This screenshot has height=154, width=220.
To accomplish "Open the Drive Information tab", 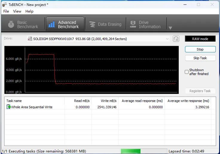I will pos(146,25).
